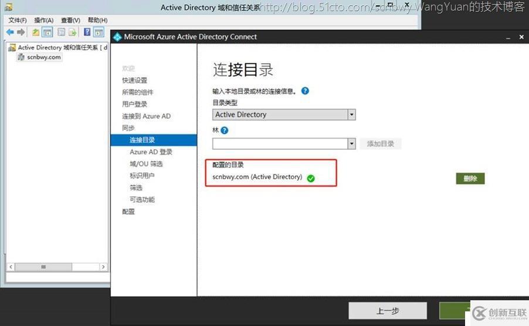Viewport: 529px width, 326px height.
Task: Click green checkmark beside scnbwy.com (Active Directory)
Action: coord(311,178)
